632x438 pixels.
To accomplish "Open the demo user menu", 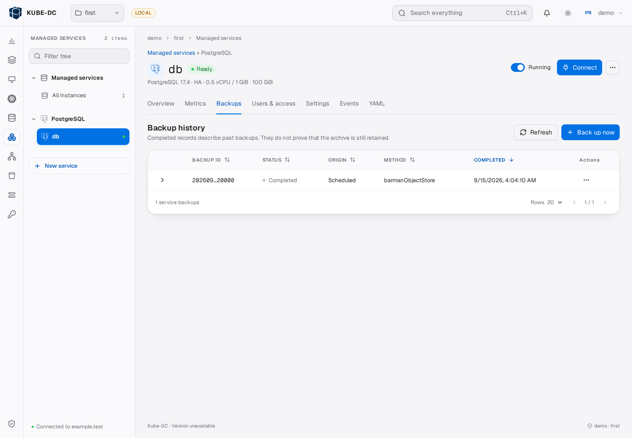I will pyautogui.click(x=604, y=13).
